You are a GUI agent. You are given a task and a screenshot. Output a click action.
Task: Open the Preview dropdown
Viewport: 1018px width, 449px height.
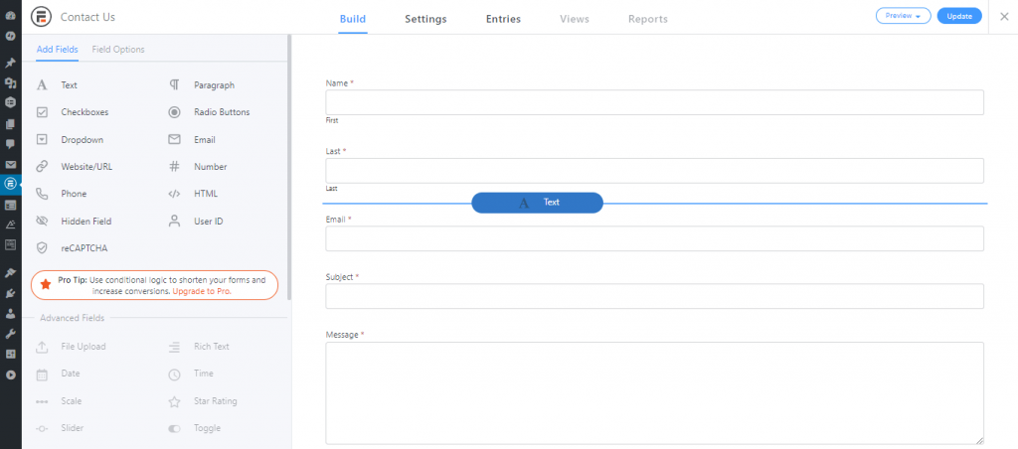click(903, 16)
